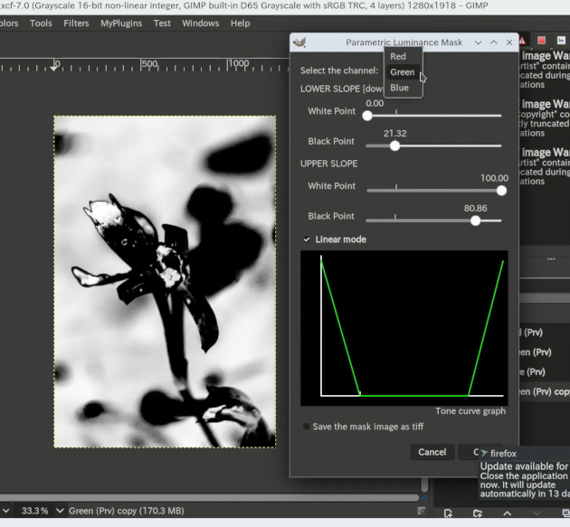Click Lower Slope Black Point slider handle
This screenshot has height=527, width=570.
coord(394,146)
